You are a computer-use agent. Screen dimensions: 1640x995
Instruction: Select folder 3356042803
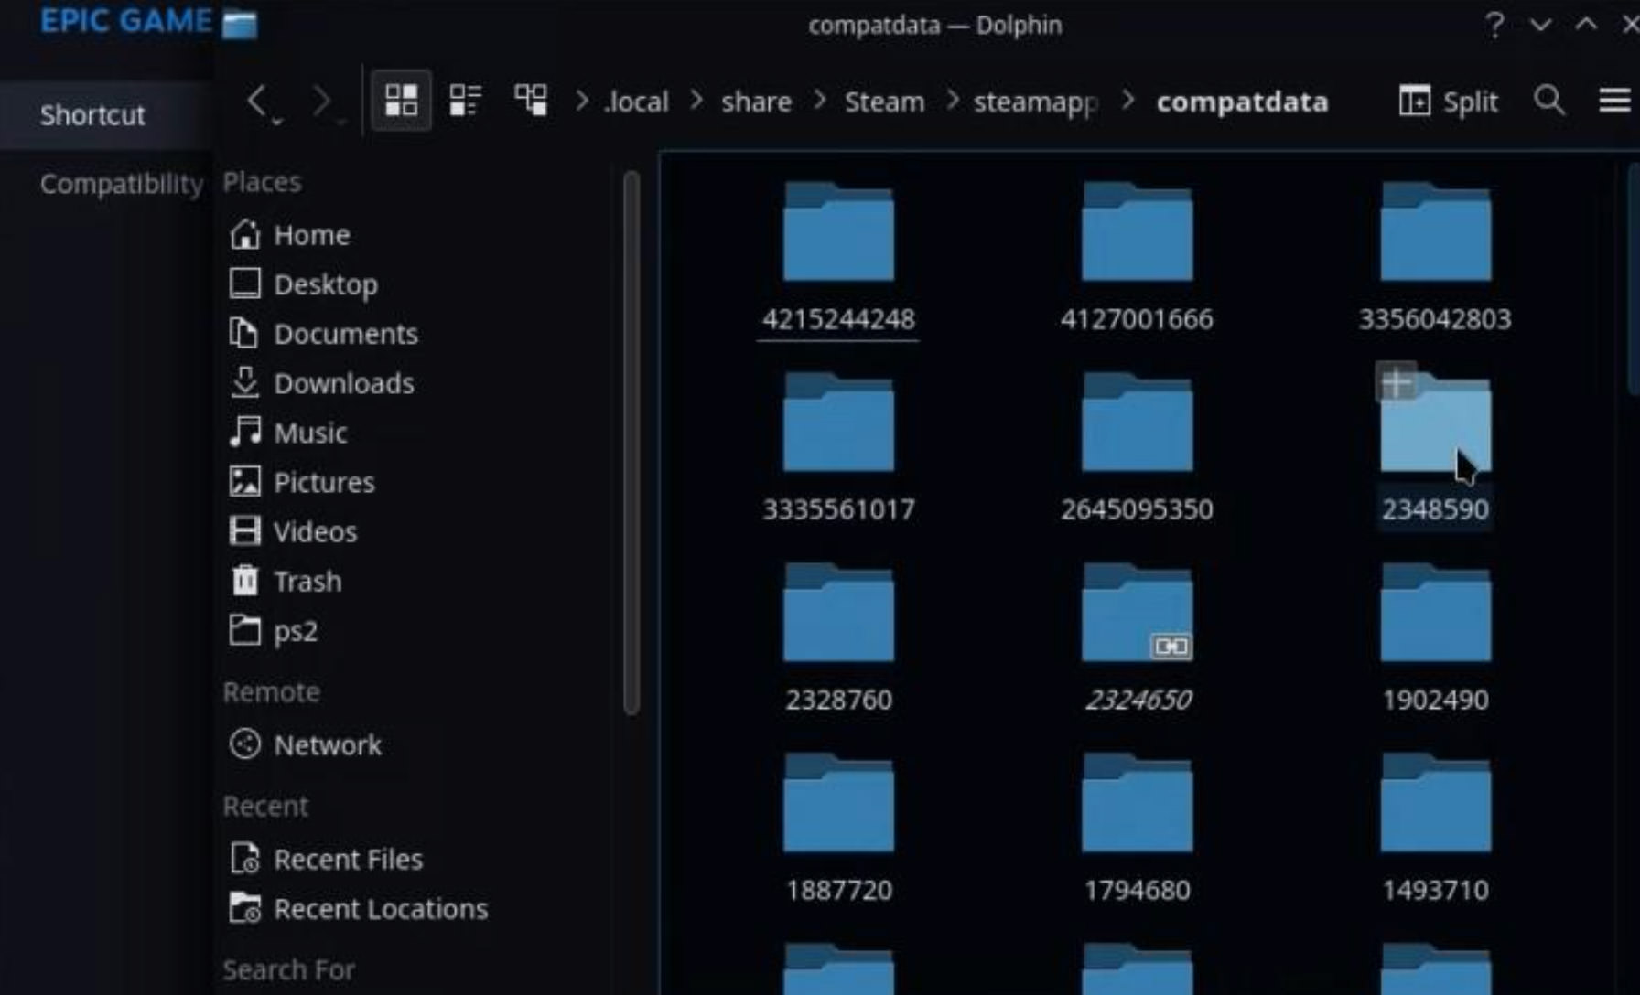pos(1435,256)
